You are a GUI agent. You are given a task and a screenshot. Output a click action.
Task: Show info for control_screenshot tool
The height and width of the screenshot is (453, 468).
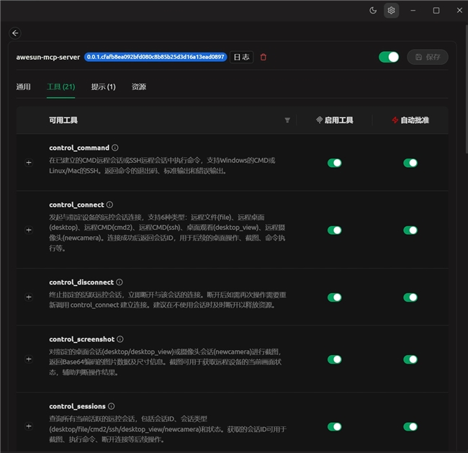pos(120,339)
